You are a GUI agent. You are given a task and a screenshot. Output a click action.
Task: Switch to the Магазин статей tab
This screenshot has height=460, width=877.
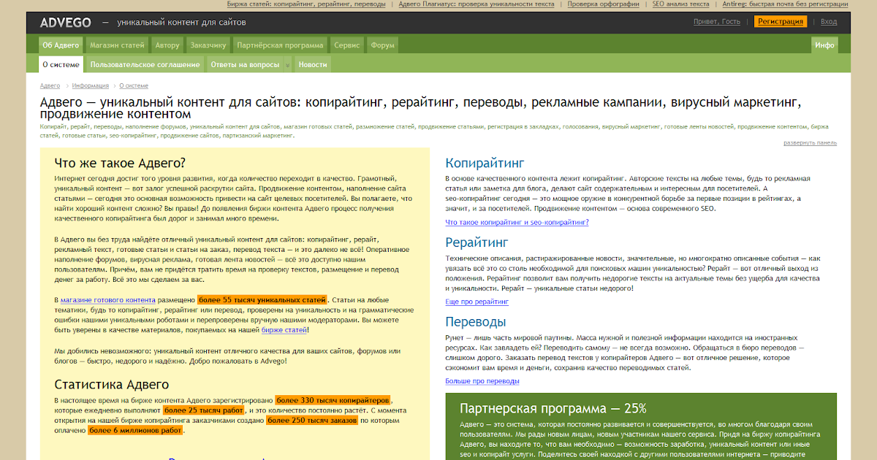pyautogui.click(x=117, y=45)
